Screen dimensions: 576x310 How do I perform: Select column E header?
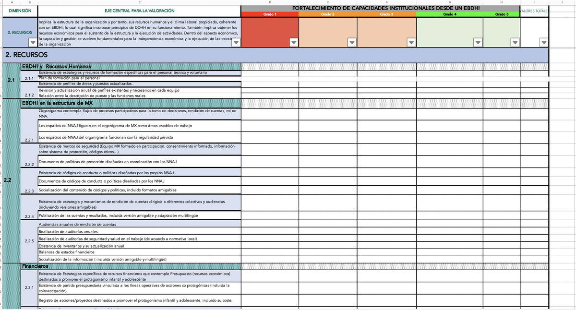[x=328, y=2]
